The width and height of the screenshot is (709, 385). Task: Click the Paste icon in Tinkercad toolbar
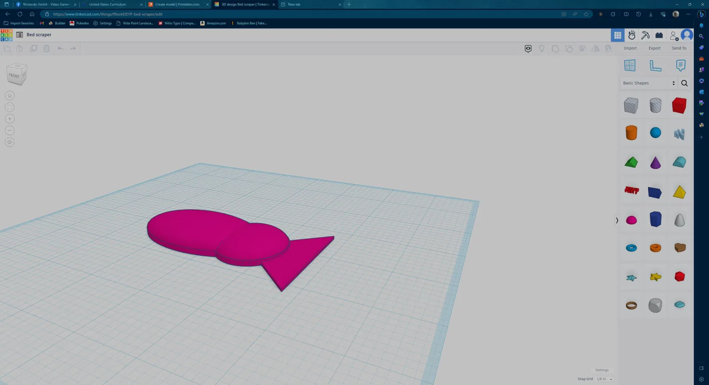pyautogui.click(x=20, y=48)
